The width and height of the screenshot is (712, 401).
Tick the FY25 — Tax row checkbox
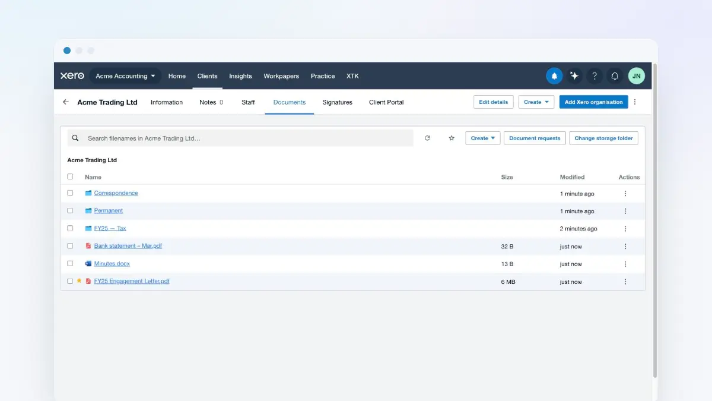70,228
